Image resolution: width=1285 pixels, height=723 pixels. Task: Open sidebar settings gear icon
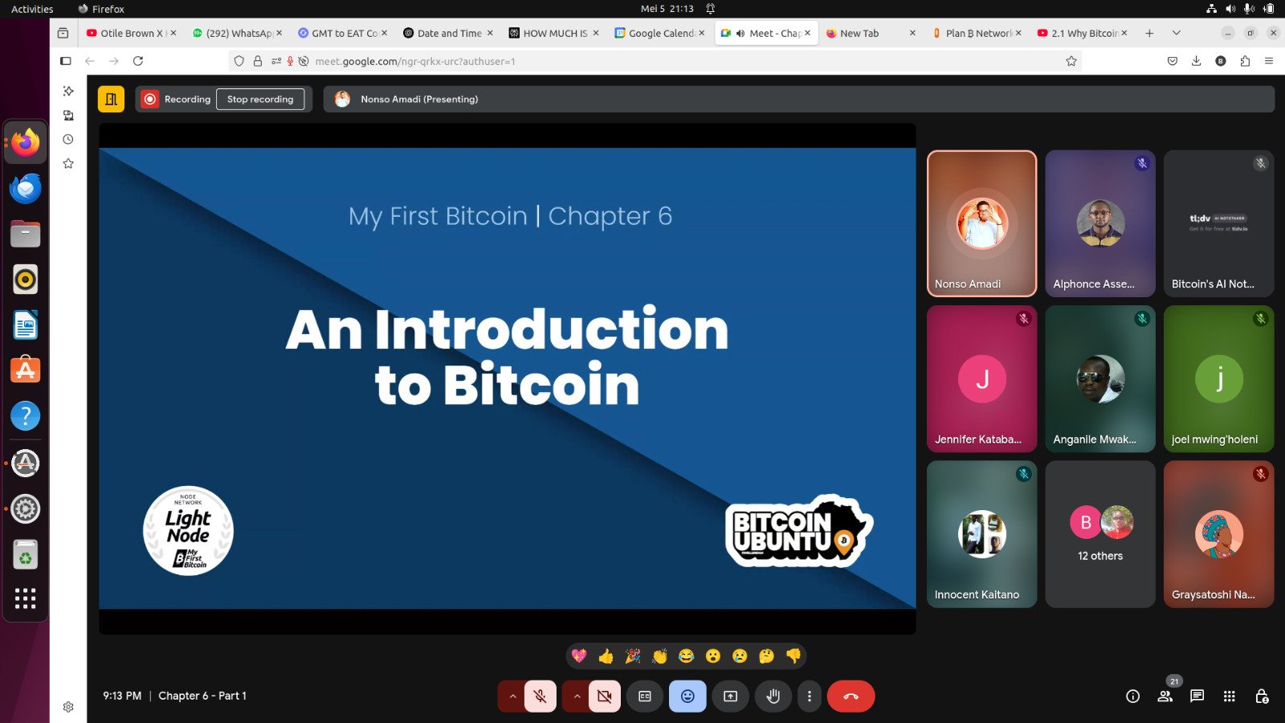pos(68,707)
